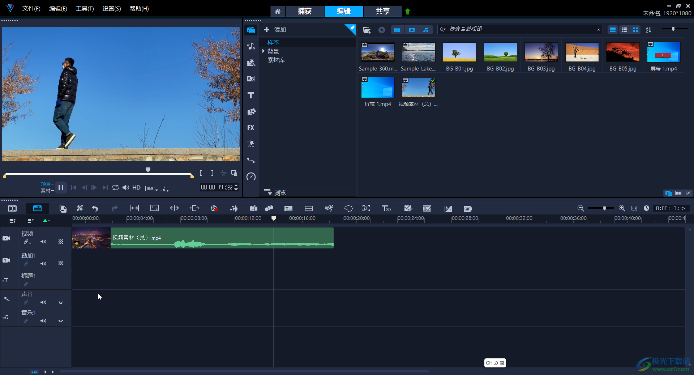Mute the 音乐1 track
The height and width of the screenshot is (375, 694).
click(43, 321)
